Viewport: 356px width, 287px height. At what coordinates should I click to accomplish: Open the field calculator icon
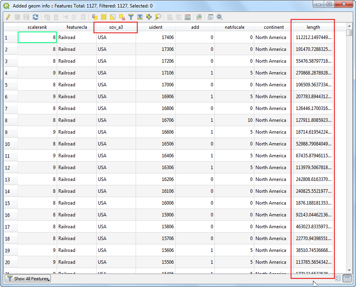pos(188,17)
